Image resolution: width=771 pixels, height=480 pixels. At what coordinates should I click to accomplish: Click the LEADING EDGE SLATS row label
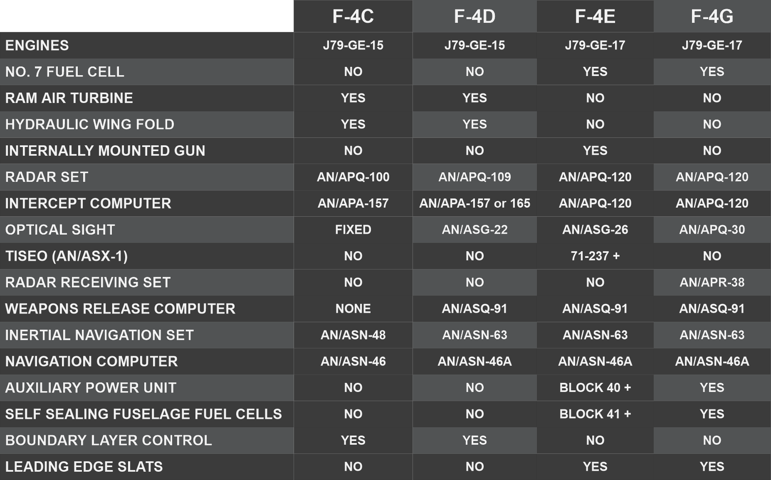tap(84, 467)
